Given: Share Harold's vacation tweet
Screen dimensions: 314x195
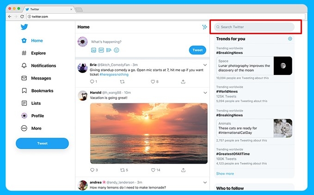Looking at the screenshot, I should pyautogui.click(x=183, y=170).
